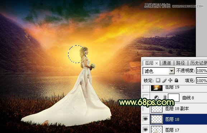Select layer named 图层 18
The width and height of the screenshot is (207, 133).
173,119
